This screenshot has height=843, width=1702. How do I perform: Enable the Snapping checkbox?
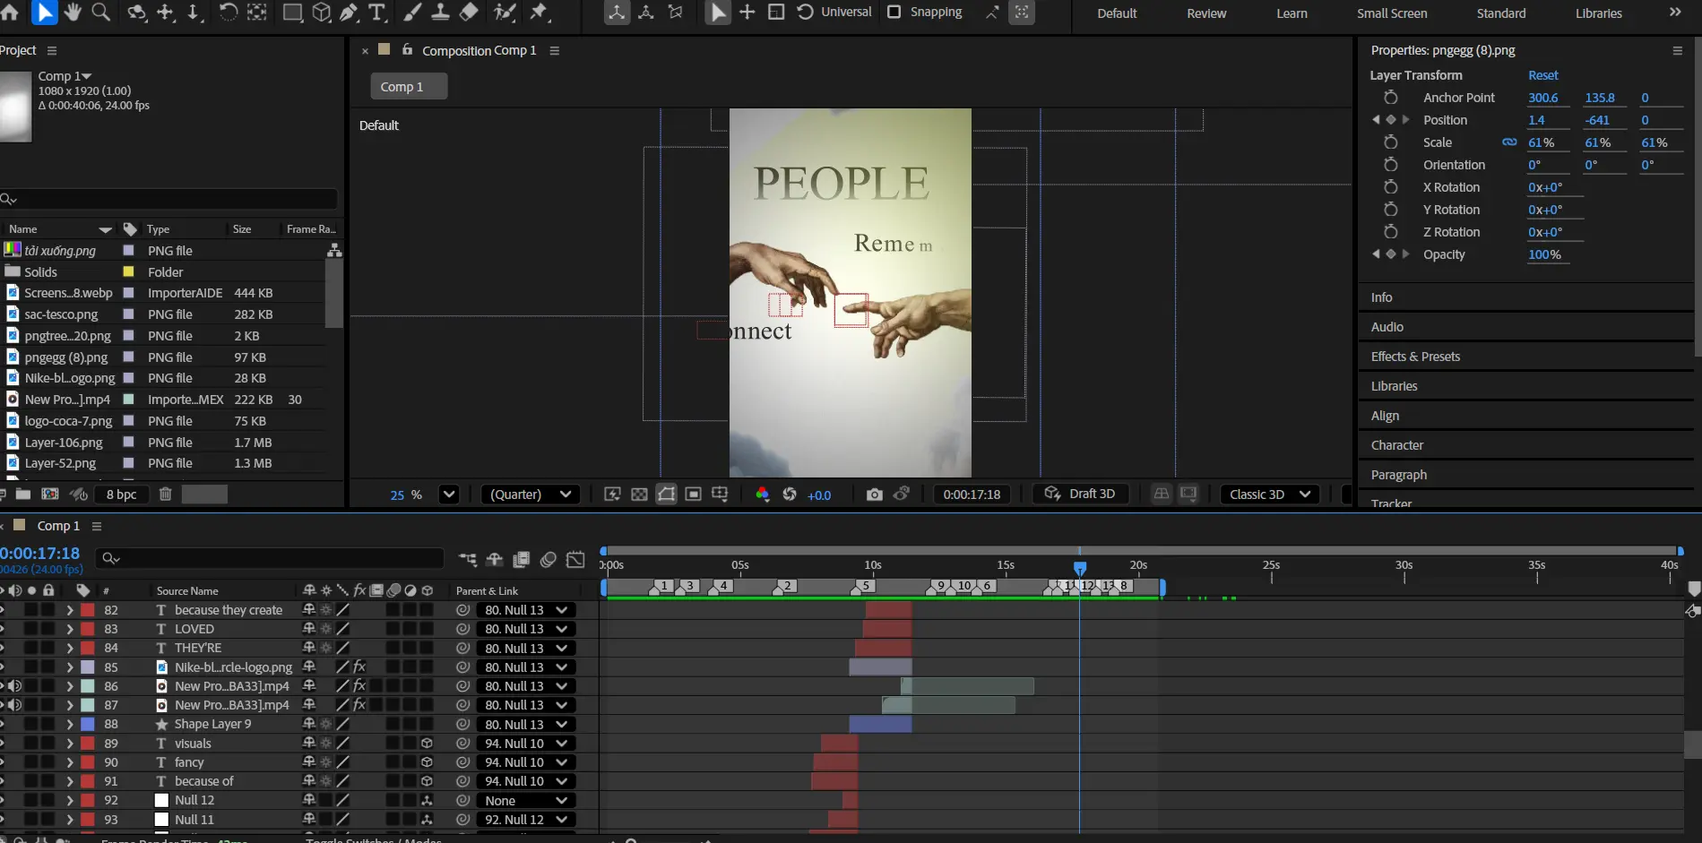(x=894, y=12)
